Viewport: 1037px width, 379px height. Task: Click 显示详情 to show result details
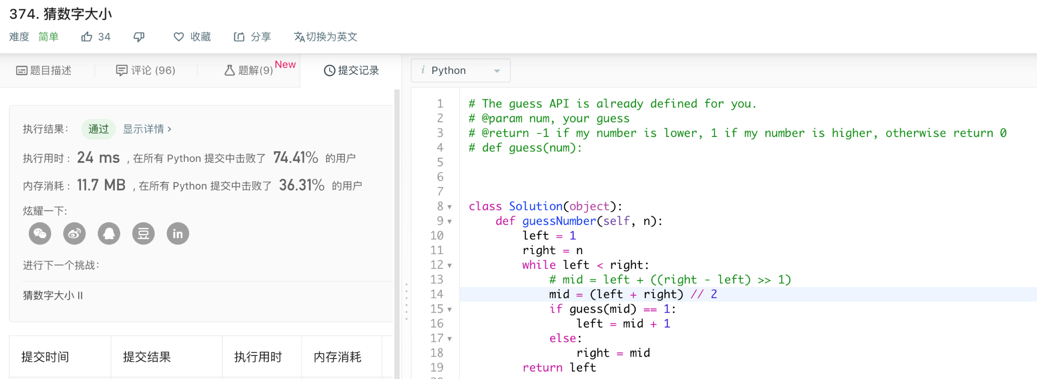pos(147,129)
